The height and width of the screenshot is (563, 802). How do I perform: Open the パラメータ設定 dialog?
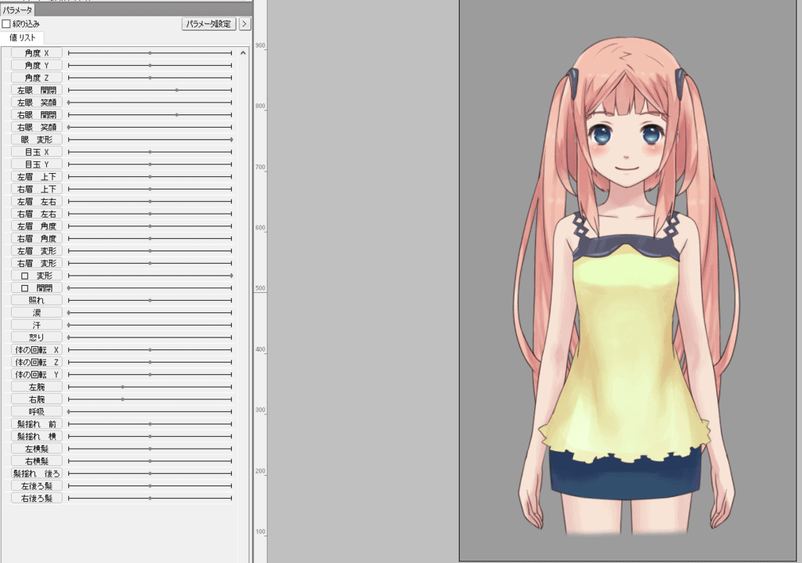click(x=208, y=24)
